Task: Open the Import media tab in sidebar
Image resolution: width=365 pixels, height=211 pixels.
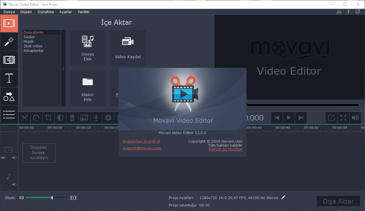Action: click(9, 23)
